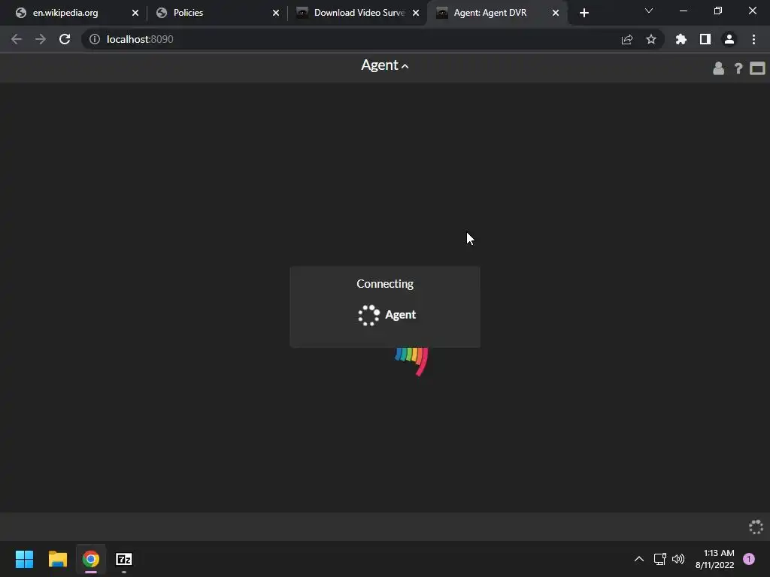
Task: Close the Agent DVR tab
Action: pos(556,13)
